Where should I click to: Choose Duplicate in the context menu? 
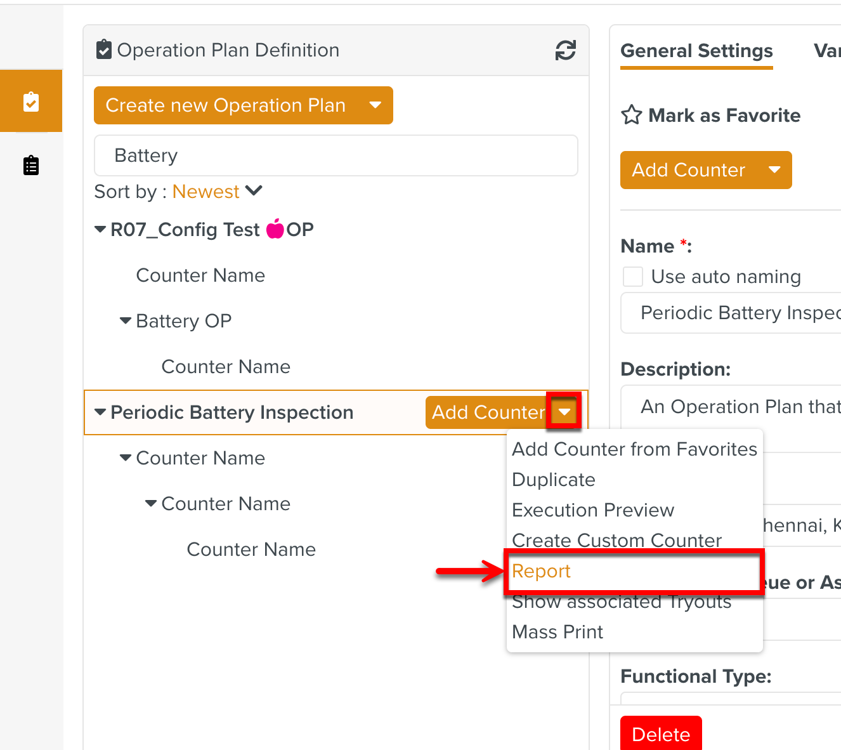pyautogui.click(x=553, y=480)
